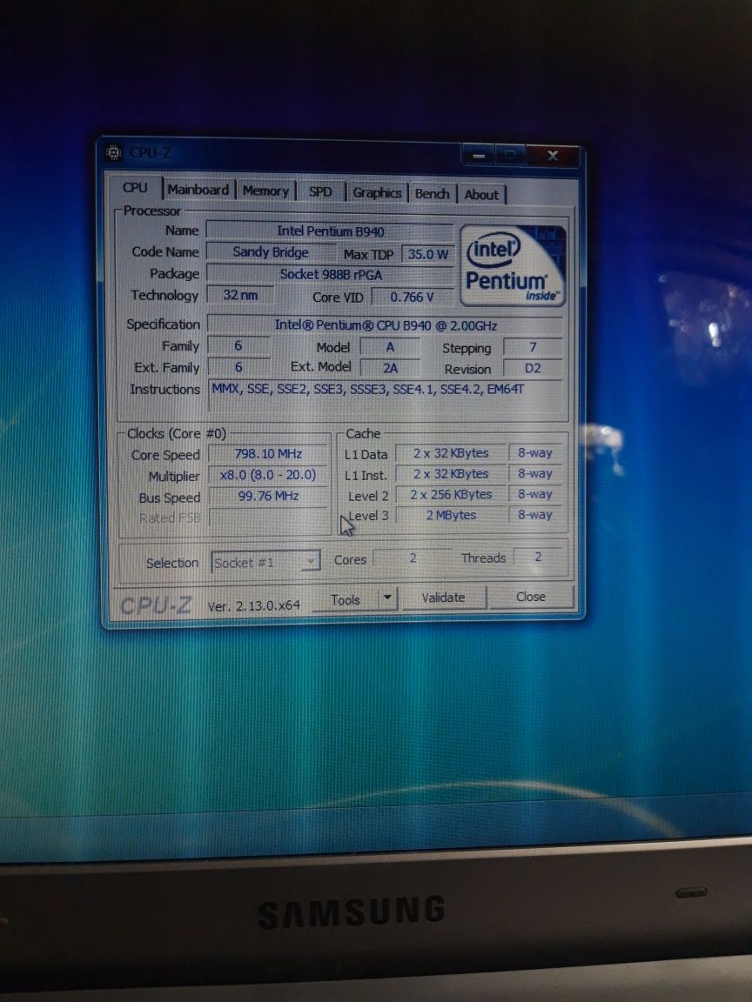Switch to the Mainboard tab

(x=198, y=190)
